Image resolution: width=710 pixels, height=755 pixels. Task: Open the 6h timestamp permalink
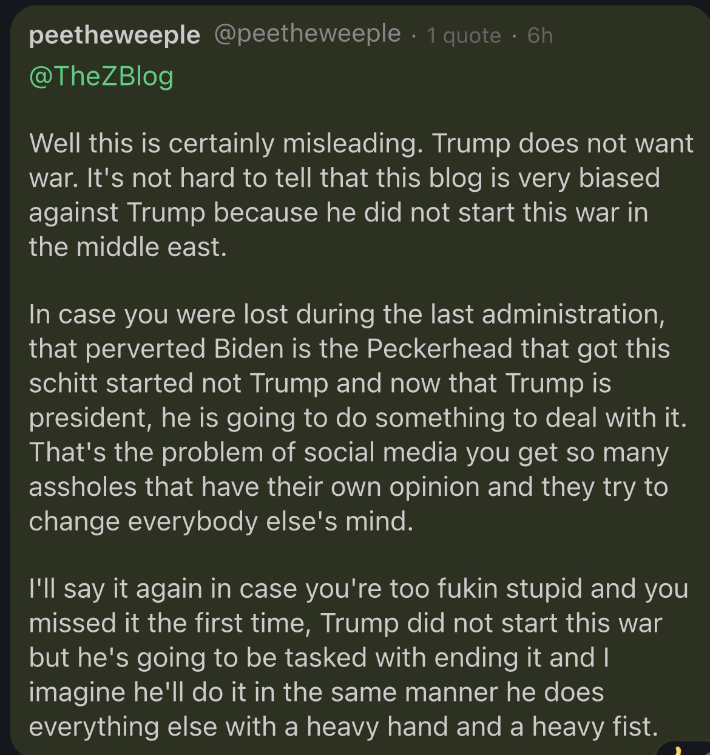[x=539, y=36]
